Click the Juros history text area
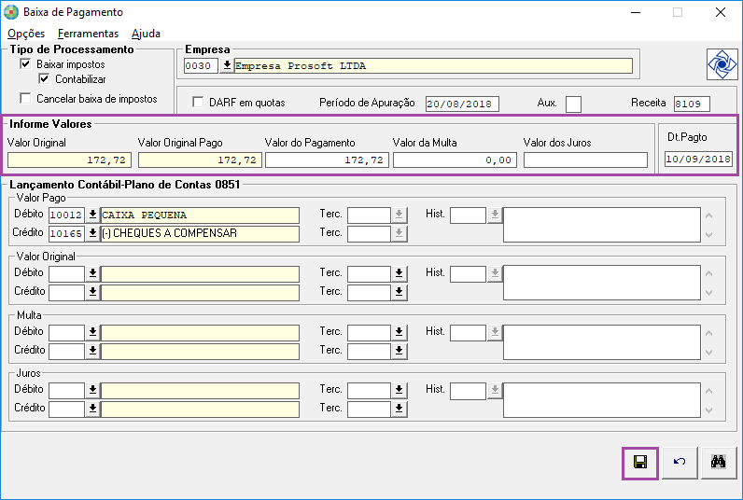 (x=602, y=400)
